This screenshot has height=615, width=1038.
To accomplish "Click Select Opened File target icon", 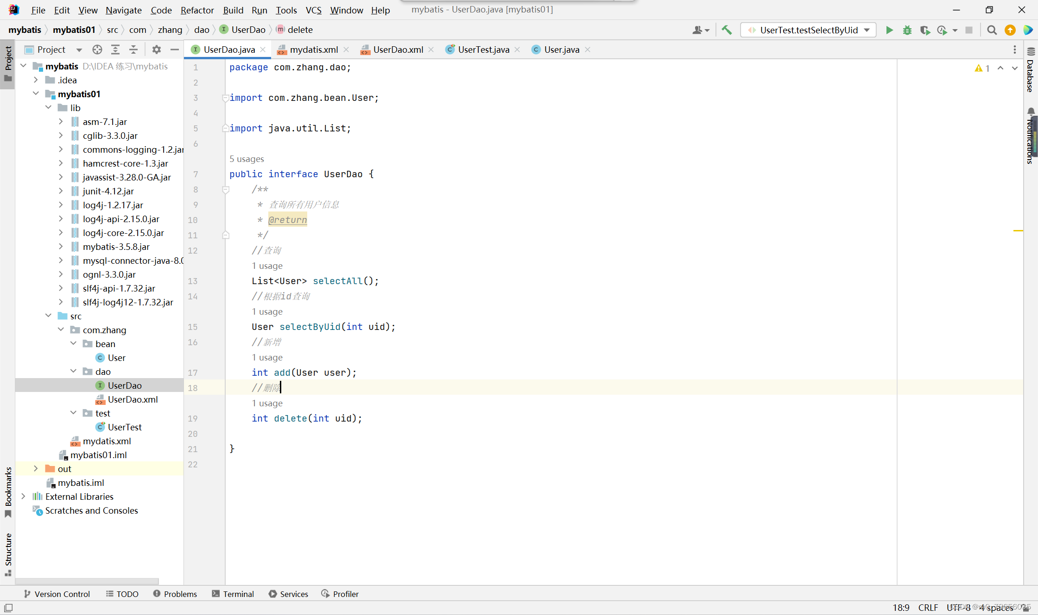I will click(97, 50).
